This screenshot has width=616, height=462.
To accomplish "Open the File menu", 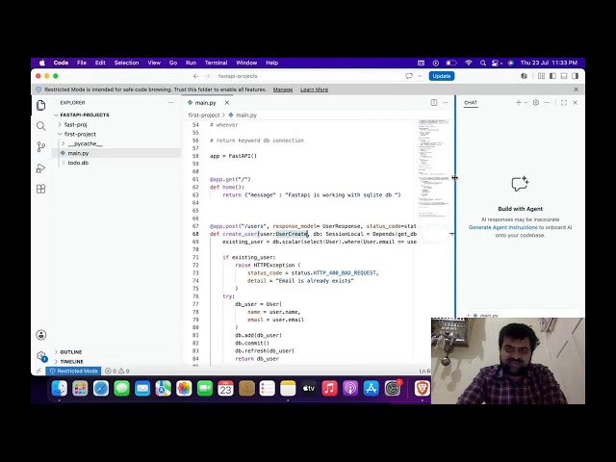I will click(82, 63).
